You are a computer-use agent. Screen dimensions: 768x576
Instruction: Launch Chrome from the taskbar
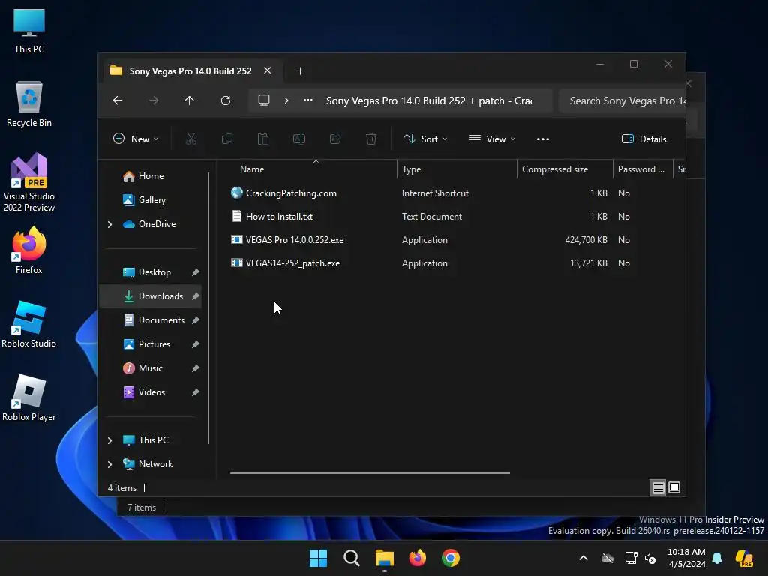[451, 558]
